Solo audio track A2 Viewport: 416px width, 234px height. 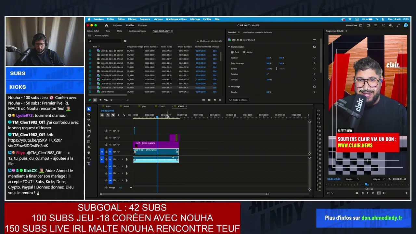coord(123,166)
